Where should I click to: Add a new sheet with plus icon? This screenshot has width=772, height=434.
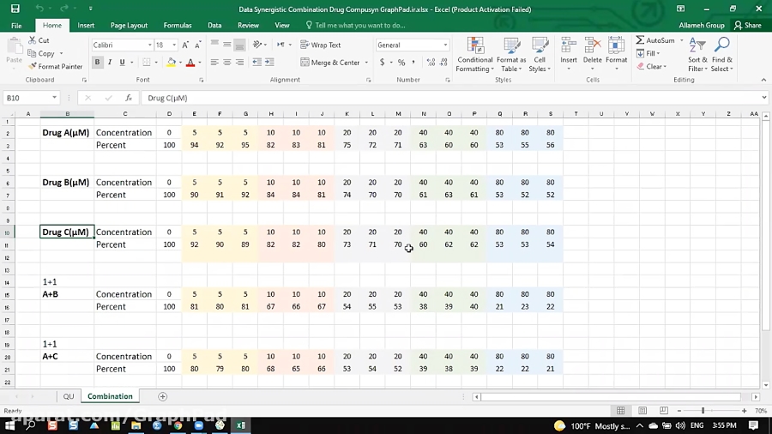tap(163, 396)
